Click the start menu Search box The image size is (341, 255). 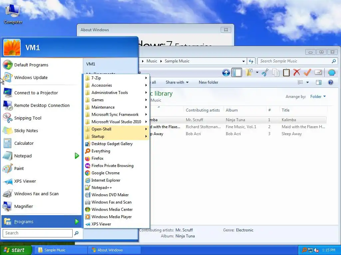click(x=37, y=233)
